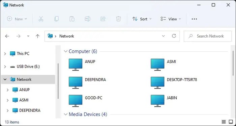Select the DEEPENDRA computer icon in main pane
The height and width of the screenshot is (126, 236).
pyautogui.click(x=76, y=83)
